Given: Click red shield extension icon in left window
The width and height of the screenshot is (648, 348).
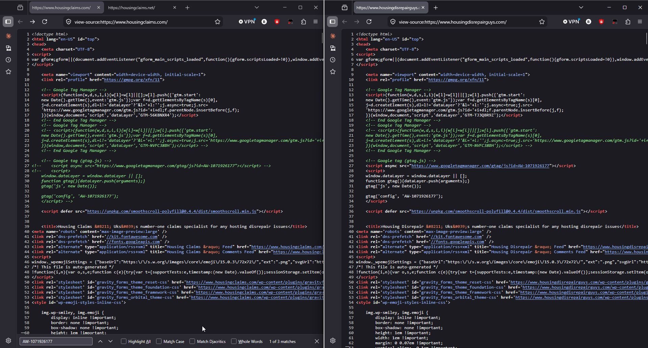Looking at the screenshot, I should [277, 22].
